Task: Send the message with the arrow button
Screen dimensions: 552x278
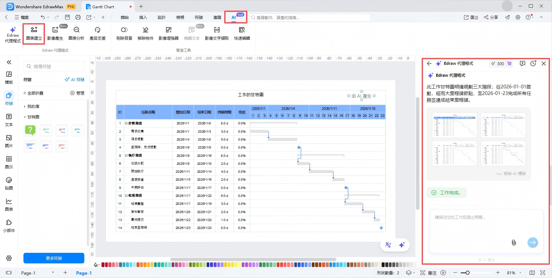Action: point(532,243)
